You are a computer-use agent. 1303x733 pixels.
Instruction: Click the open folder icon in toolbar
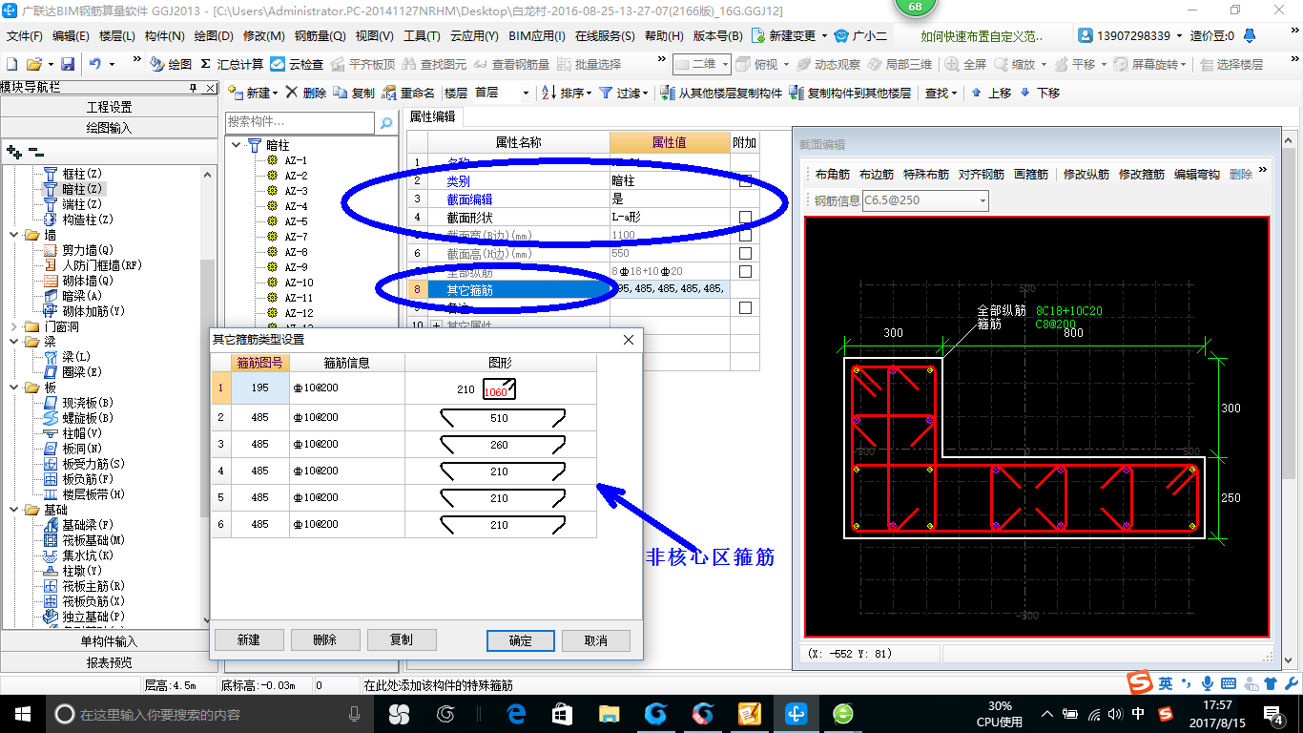point(34,64)
